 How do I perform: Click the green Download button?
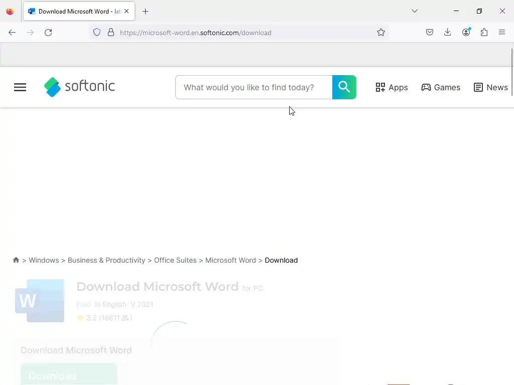pyautogui.click(x=69, y=375)
